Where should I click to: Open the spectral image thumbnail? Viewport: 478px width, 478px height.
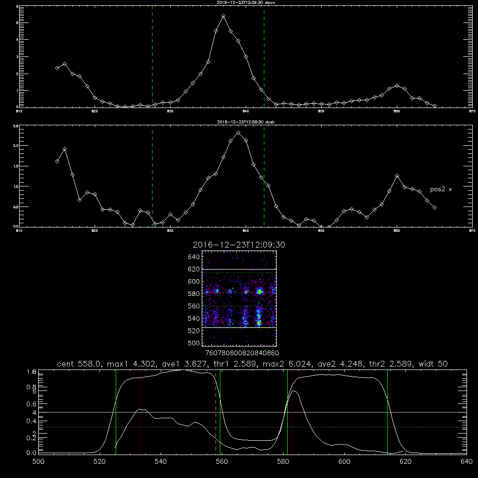tap(239, 298)
